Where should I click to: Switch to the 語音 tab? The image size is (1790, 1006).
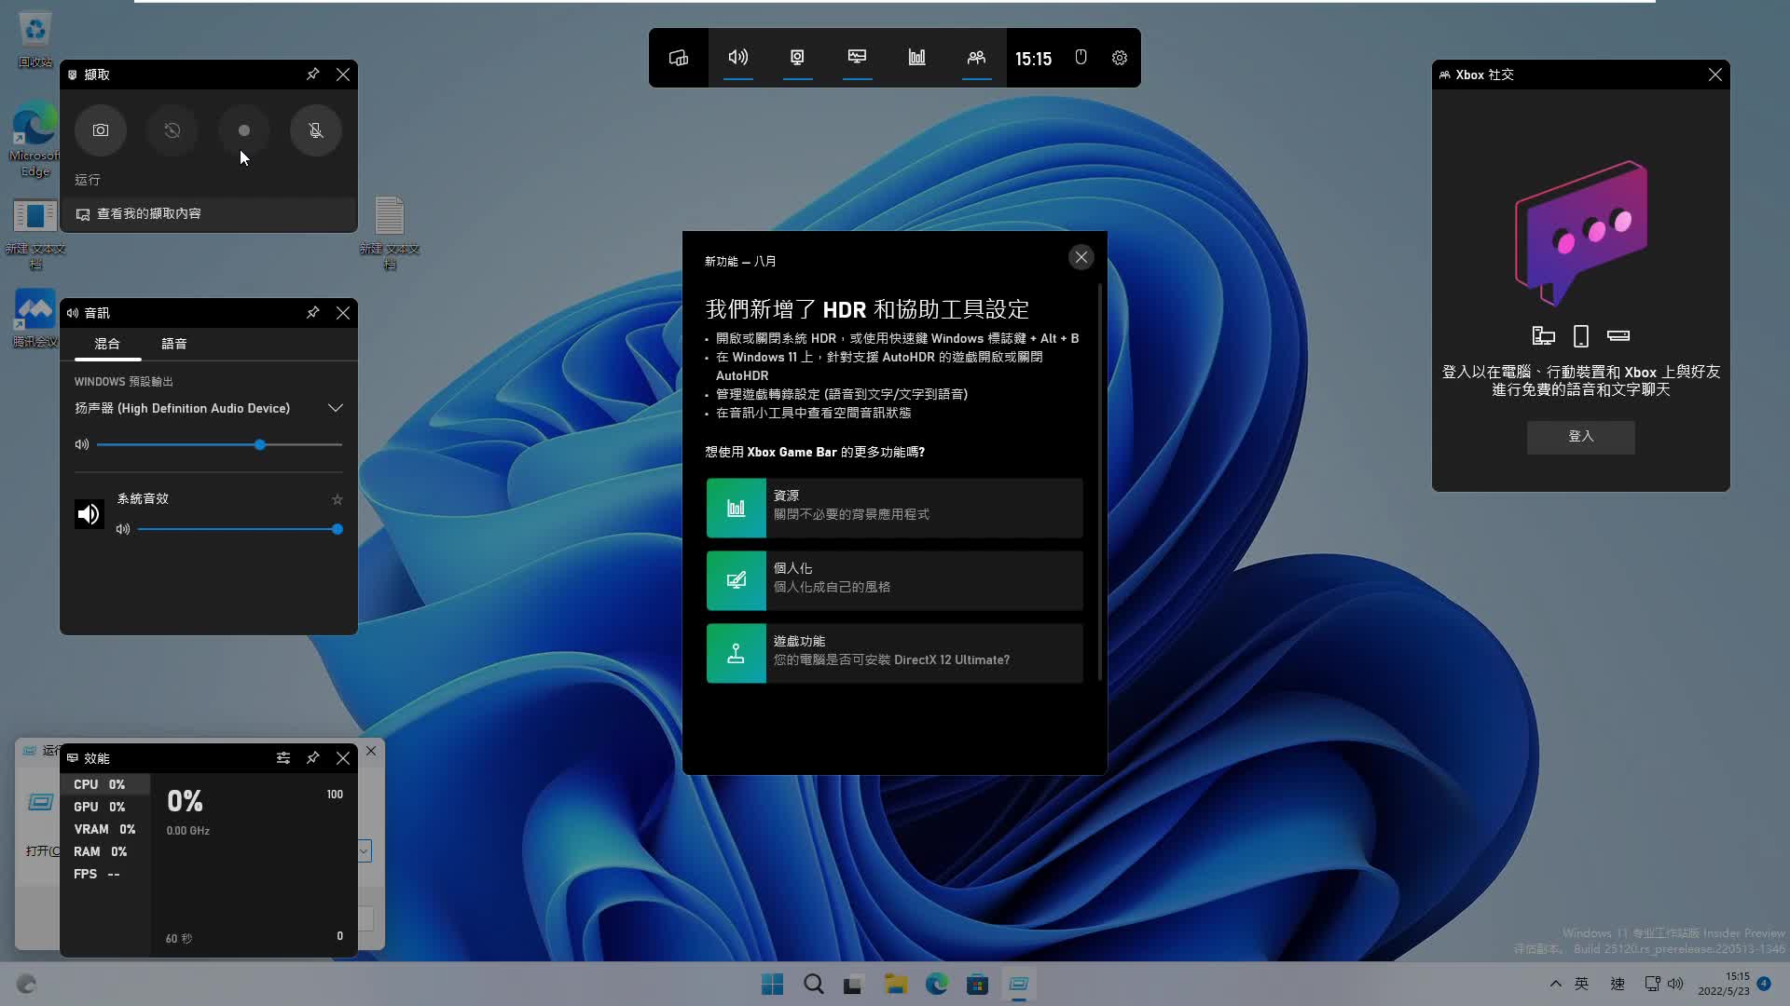tap(174, 344)
